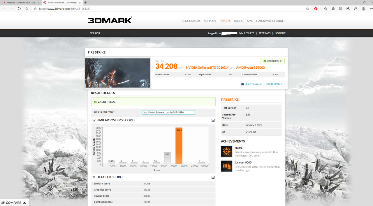Click the green valid result badge icon
The height and width of the screenshot is (206, 373).
click(x=95, y=102)
